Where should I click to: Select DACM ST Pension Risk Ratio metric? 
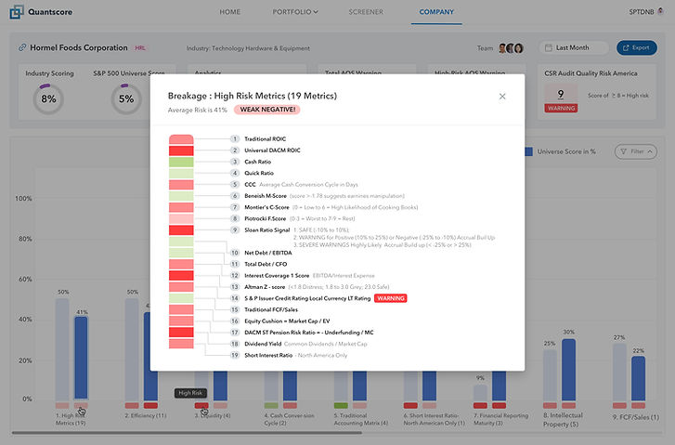(x=309, y=333)
